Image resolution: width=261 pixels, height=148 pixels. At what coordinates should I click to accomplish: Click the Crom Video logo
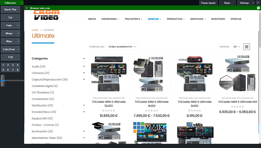[x=46, y=15]
